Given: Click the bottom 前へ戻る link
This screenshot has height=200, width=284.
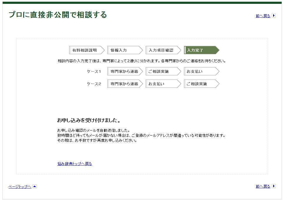Looking at the screenshot, I should [263, 186].
